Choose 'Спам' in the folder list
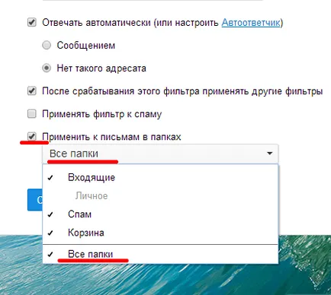The height and width of the screenshot is (295, 331). click(160, 214)
